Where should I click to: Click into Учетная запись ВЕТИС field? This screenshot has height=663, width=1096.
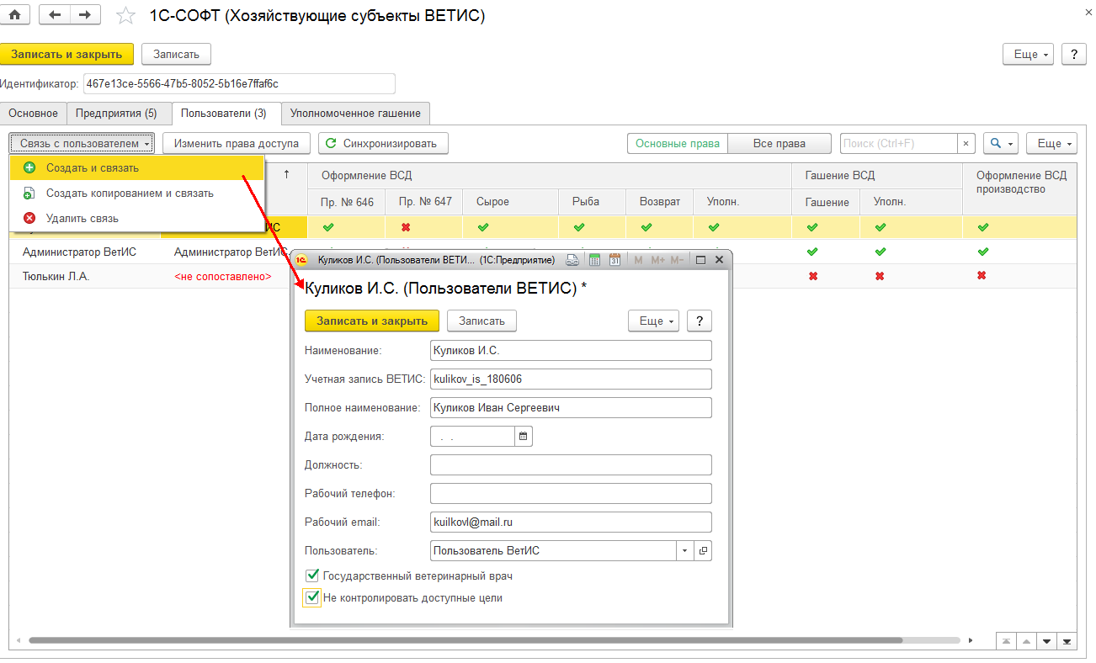pyautogui.click(x=571, y=379)
